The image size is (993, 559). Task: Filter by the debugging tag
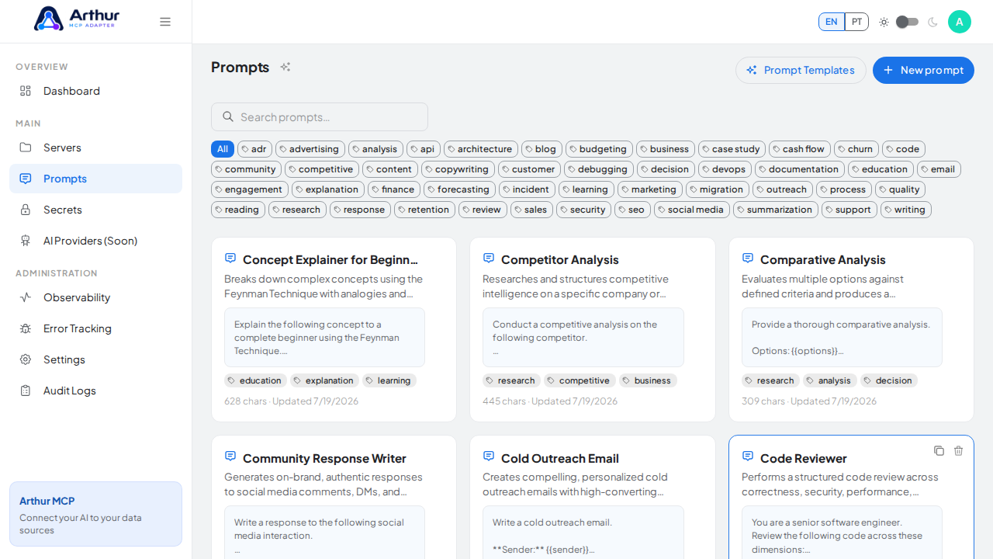(599, 169)
